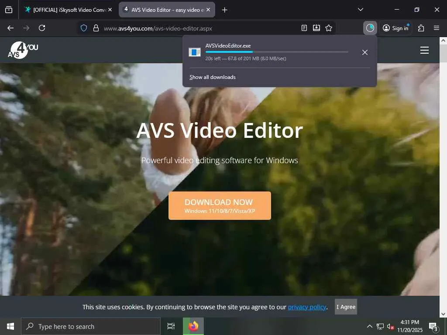The image size is (447, 335).
Task: Toggle the downloads progress toolbar button
Action: pyautogui.click(x=370, y=28)
